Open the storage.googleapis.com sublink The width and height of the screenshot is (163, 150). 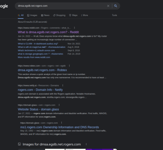click(x=40, y=54)
